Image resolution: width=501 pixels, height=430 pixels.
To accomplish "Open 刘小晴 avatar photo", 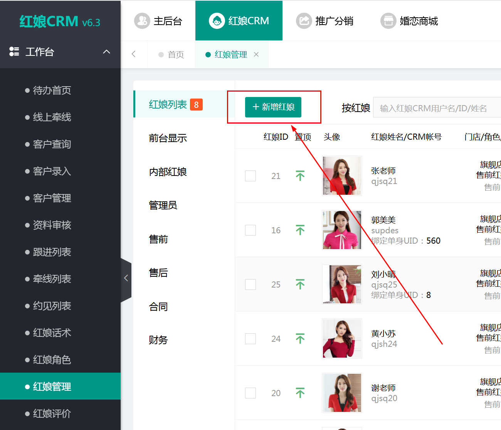I will point(342,284).
